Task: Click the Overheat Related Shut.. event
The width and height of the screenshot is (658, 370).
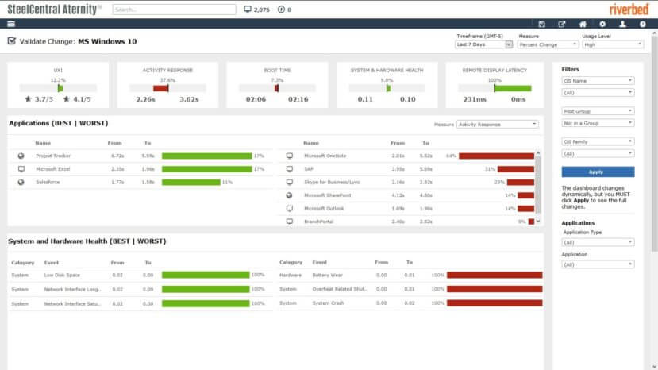Action: (340, 289)
